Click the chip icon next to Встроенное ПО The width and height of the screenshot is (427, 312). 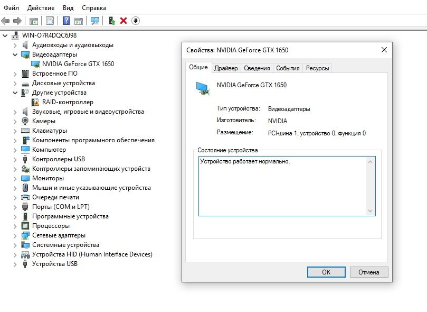pyautogui.click(x=25, y=74)
